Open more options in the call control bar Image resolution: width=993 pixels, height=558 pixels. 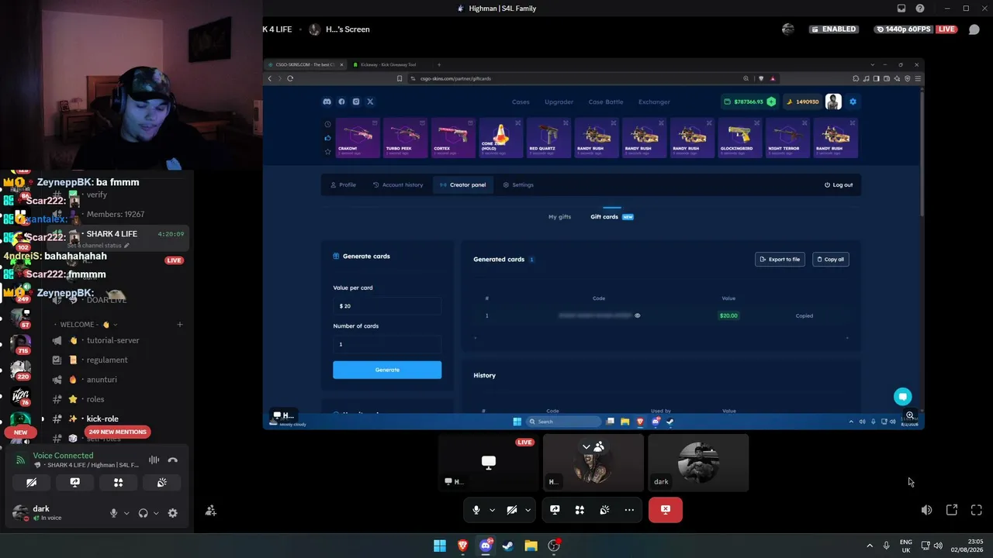click(629, 510)
